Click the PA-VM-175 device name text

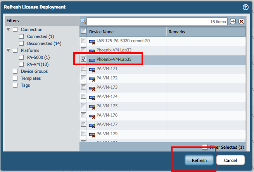[x=107, y=106]
